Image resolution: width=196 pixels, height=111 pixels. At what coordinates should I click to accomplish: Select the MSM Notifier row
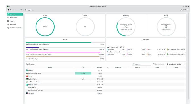(x=105, y=87)
